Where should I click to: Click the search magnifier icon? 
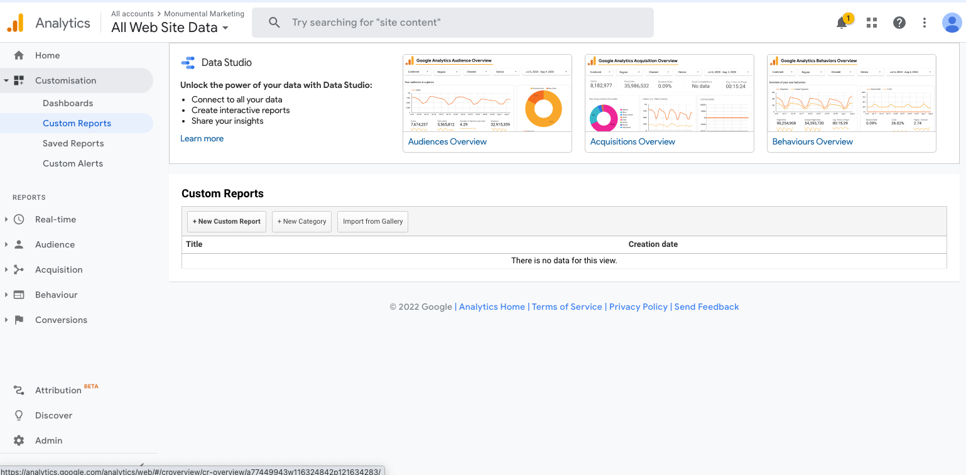pyautogui.click(x=274, y=23)
